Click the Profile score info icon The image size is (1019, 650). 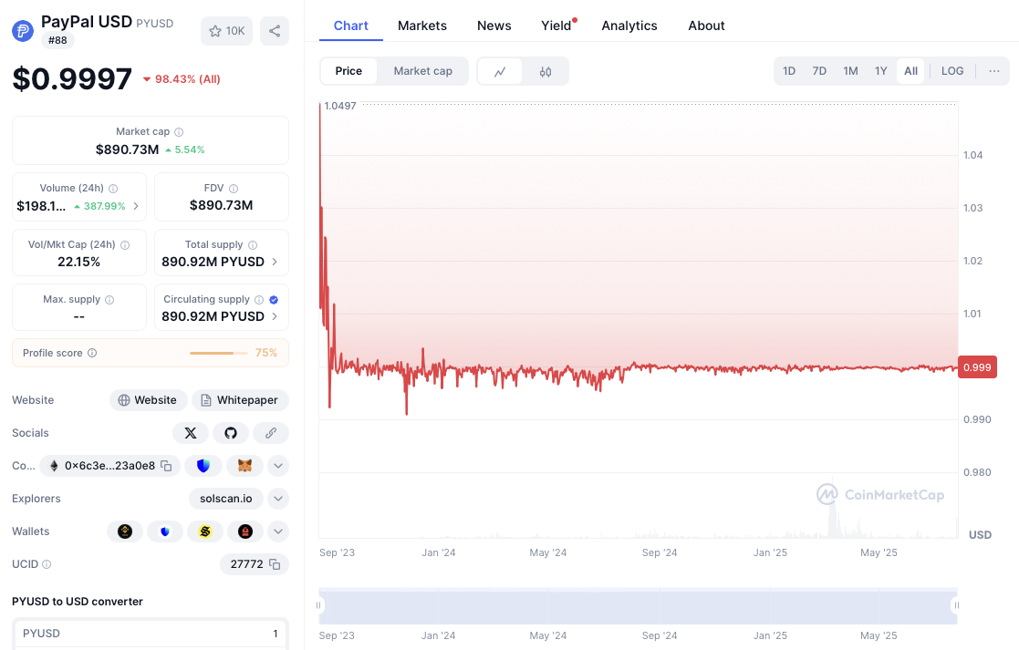[x=92, y=353]
